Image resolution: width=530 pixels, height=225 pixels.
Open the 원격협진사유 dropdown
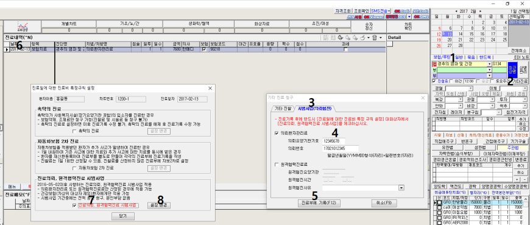(x=401, y=187)
